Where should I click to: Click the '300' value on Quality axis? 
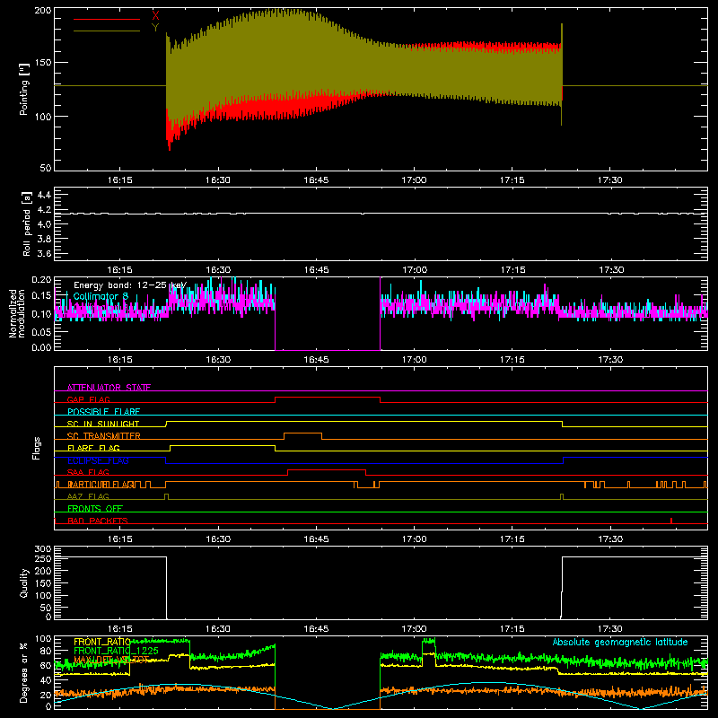(x=43, y=549)
